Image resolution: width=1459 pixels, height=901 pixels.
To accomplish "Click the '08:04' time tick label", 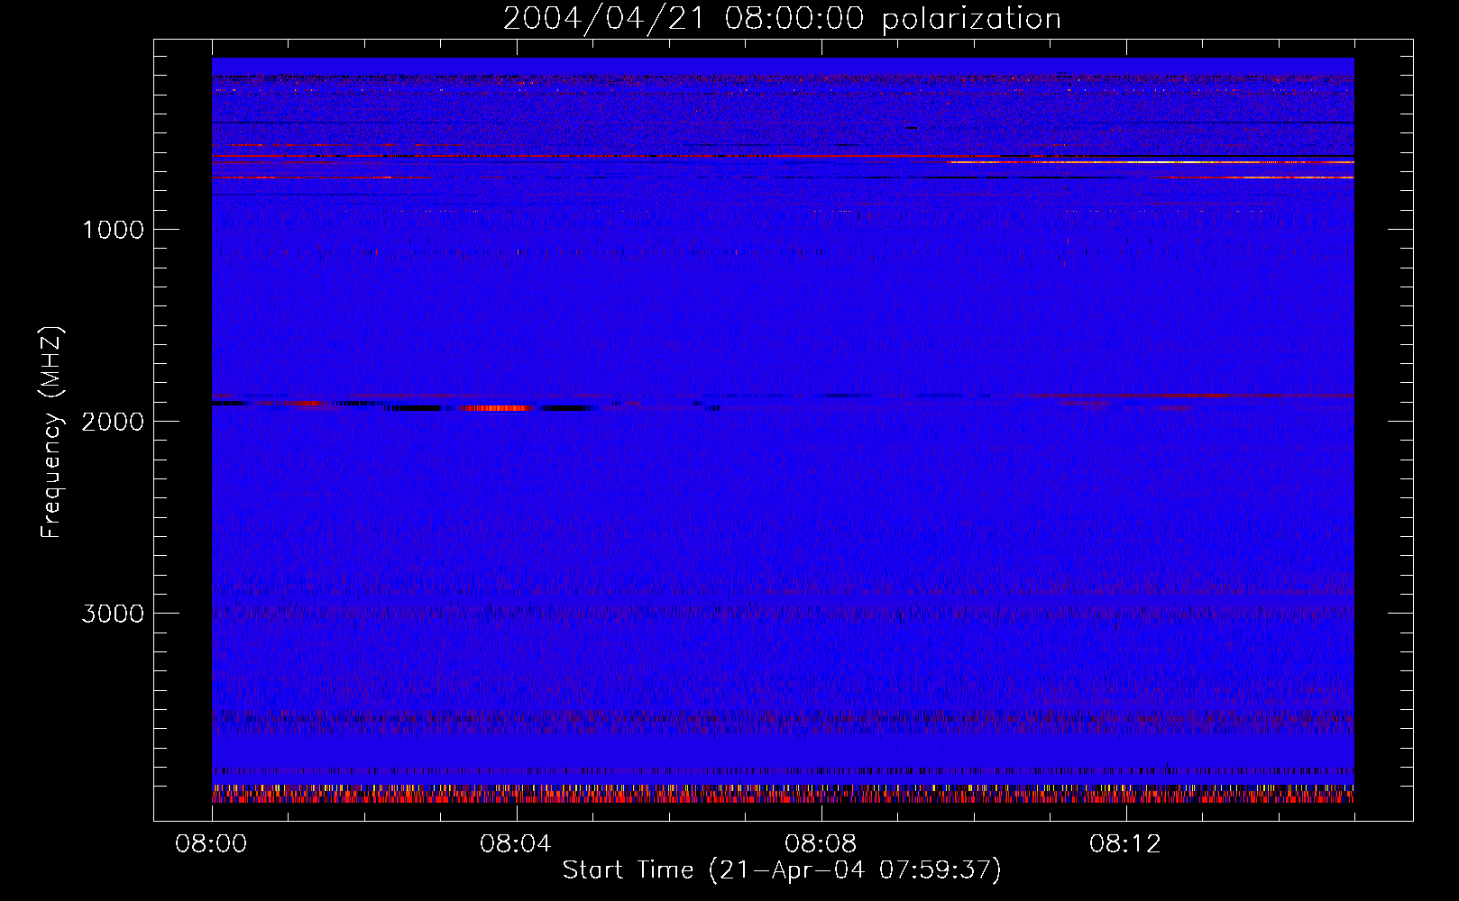I will [x=516, y=844].
